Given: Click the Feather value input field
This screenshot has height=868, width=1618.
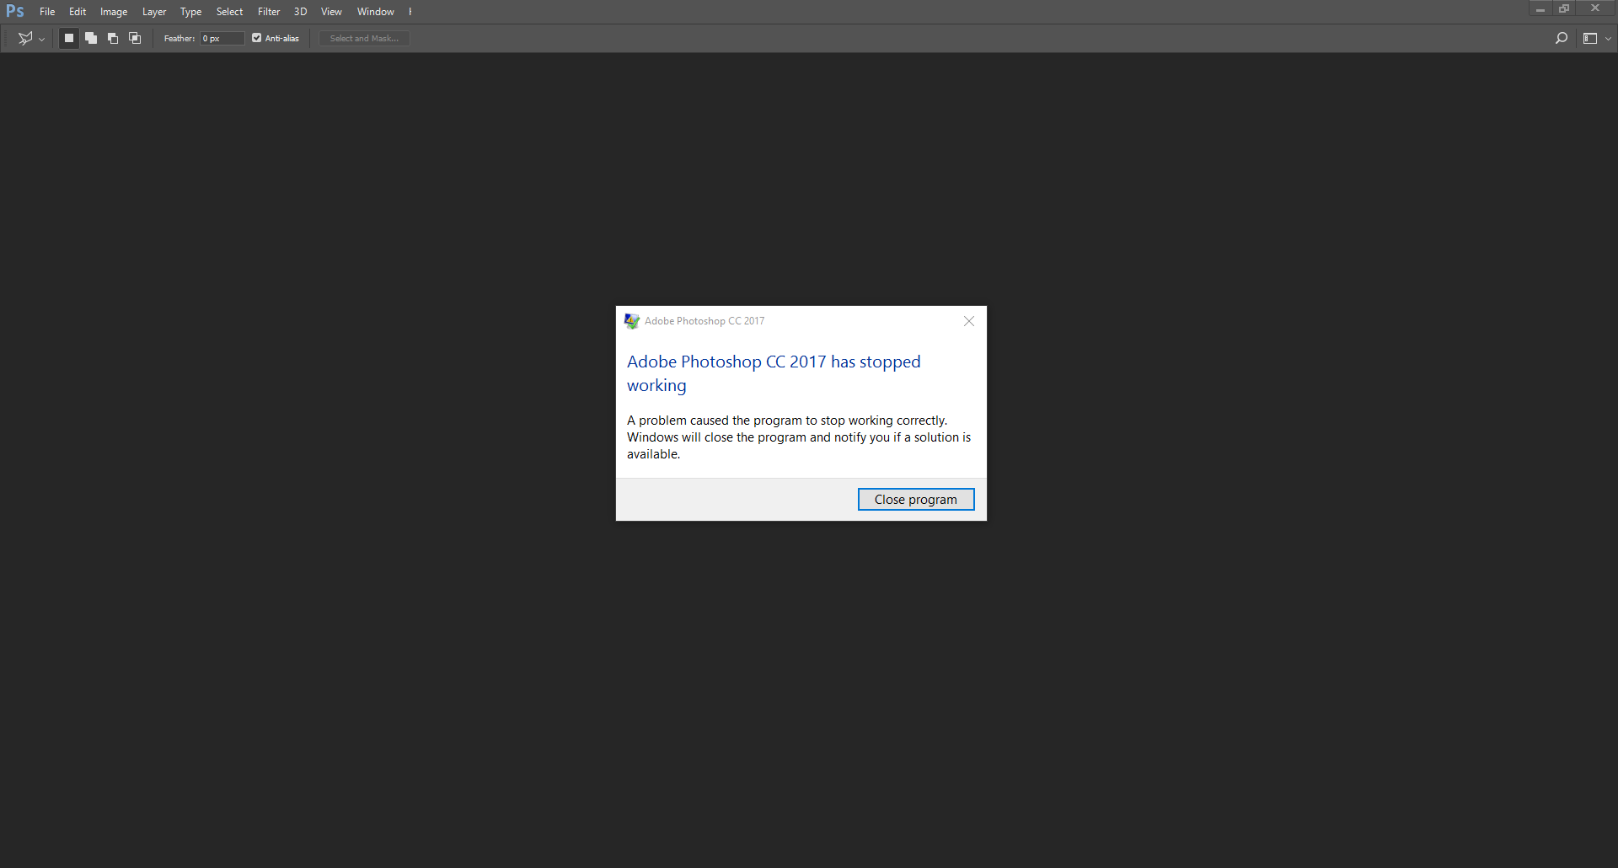Looking at the screenshot, I should 221,38.
